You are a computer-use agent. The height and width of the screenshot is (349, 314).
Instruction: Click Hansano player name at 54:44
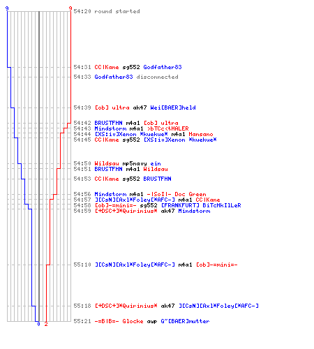click(201, 134)
